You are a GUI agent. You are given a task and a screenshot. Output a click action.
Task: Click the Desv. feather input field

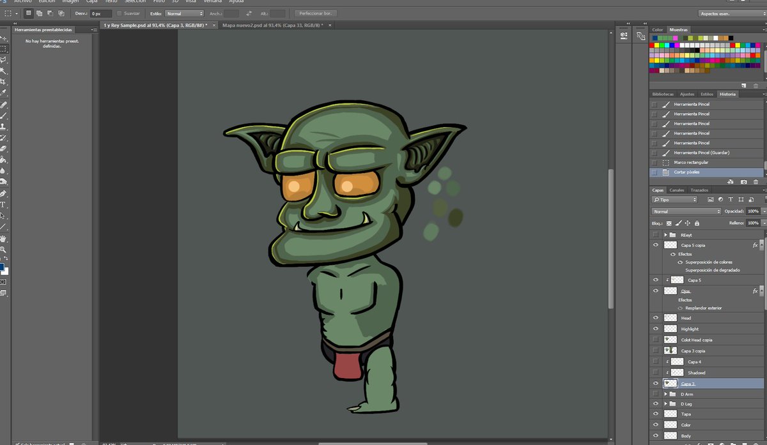(x=101, y=13)
